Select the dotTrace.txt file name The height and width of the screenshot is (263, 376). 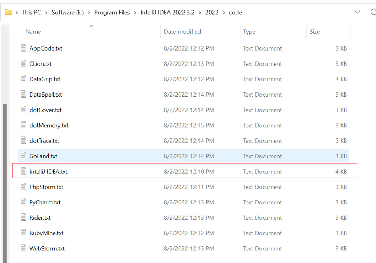(x=44, y=141)
